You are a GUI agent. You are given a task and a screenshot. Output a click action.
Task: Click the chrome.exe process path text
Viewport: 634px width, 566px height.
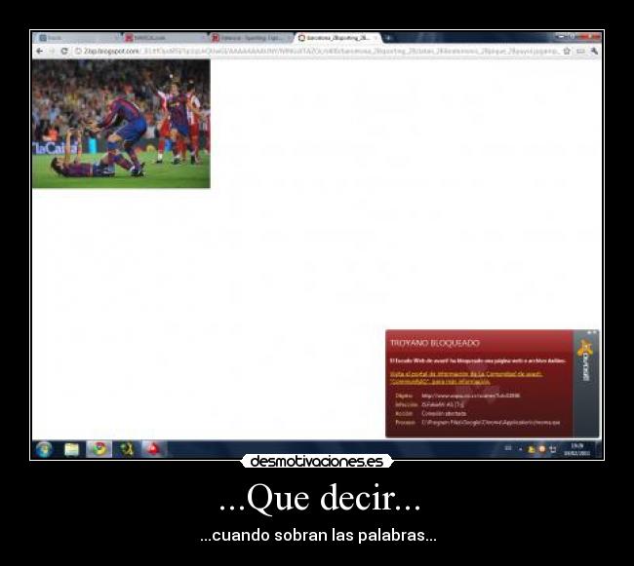(x=491, y=422)
